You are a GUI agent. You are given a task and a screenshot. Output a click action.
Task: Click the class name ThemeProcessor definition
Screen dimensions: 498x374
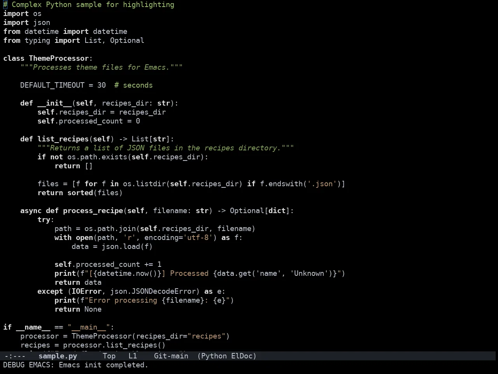pos(59,58)
